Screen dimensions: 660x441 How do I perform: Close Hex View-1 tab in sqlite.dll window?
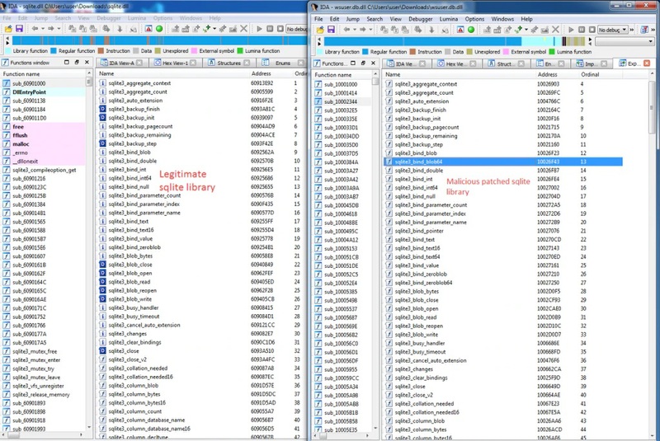tap(193, 63)
